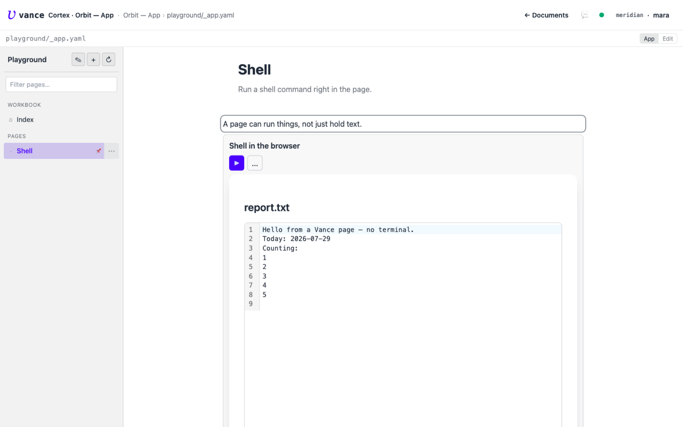
Task: Open the chat bubble icon
Action: 584,15
